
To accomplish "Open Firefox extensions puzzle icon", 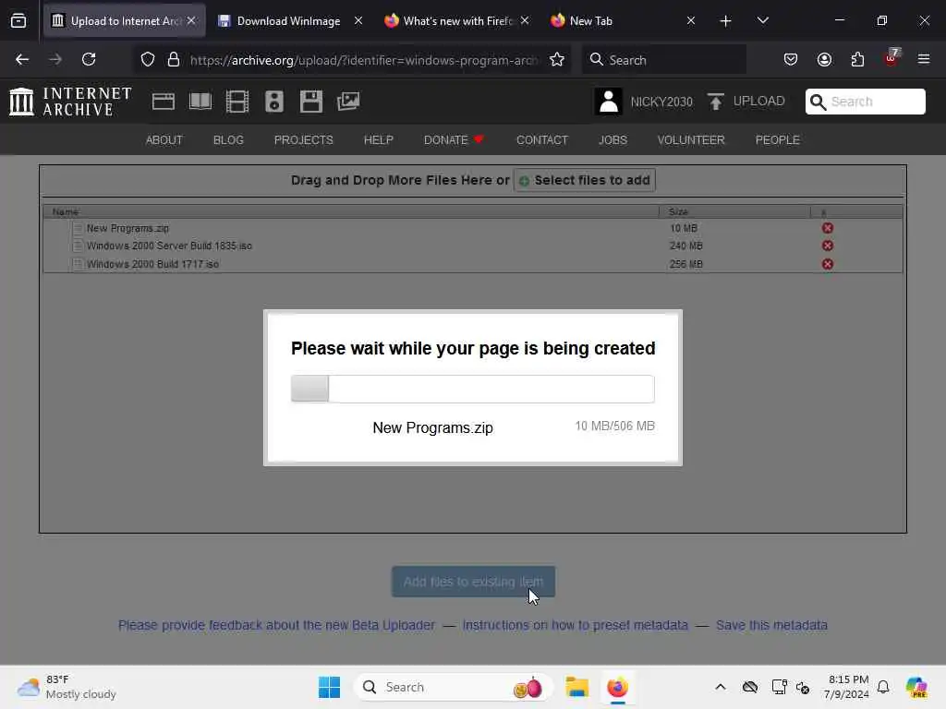I will (x=857, y=59).
